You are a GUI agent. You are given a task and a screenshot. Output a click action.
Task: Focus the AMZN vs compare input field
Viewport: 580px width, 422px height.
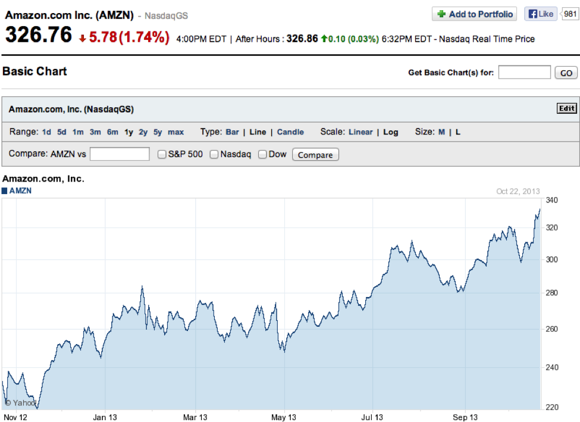click(x=120, y=154)
